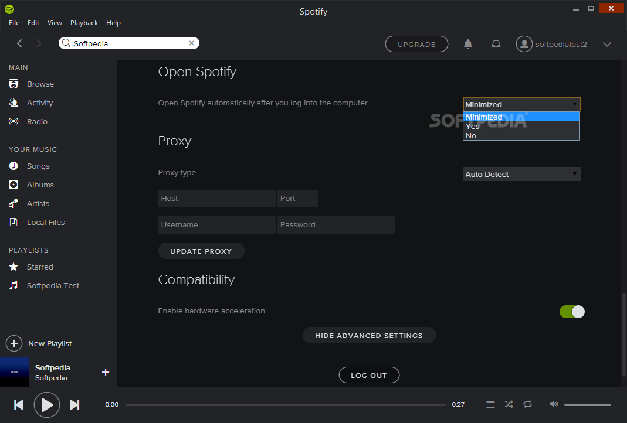Click the Spotify logo icon in title bar

pos(9,9)
